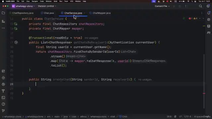Open Search Everywhere magnifier
The image size is (212, 119).
[200, 6]
